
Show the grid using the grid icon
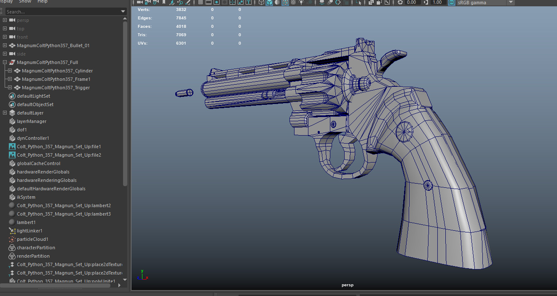click(200, 3)
